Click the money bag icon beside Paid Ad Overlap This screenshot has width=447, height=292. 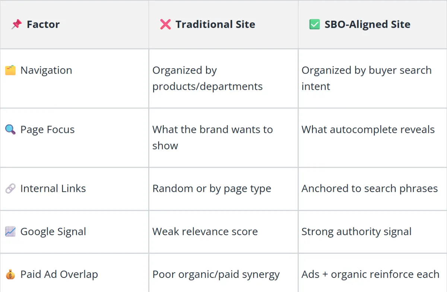click(x=10, y=275)
